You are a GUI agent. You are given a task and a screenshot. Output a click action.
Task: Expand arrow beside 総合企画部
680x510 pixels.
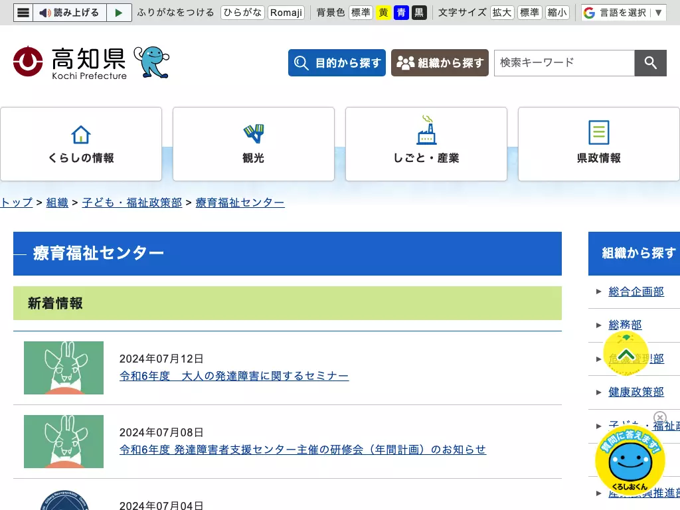click(x=599, y=292)
